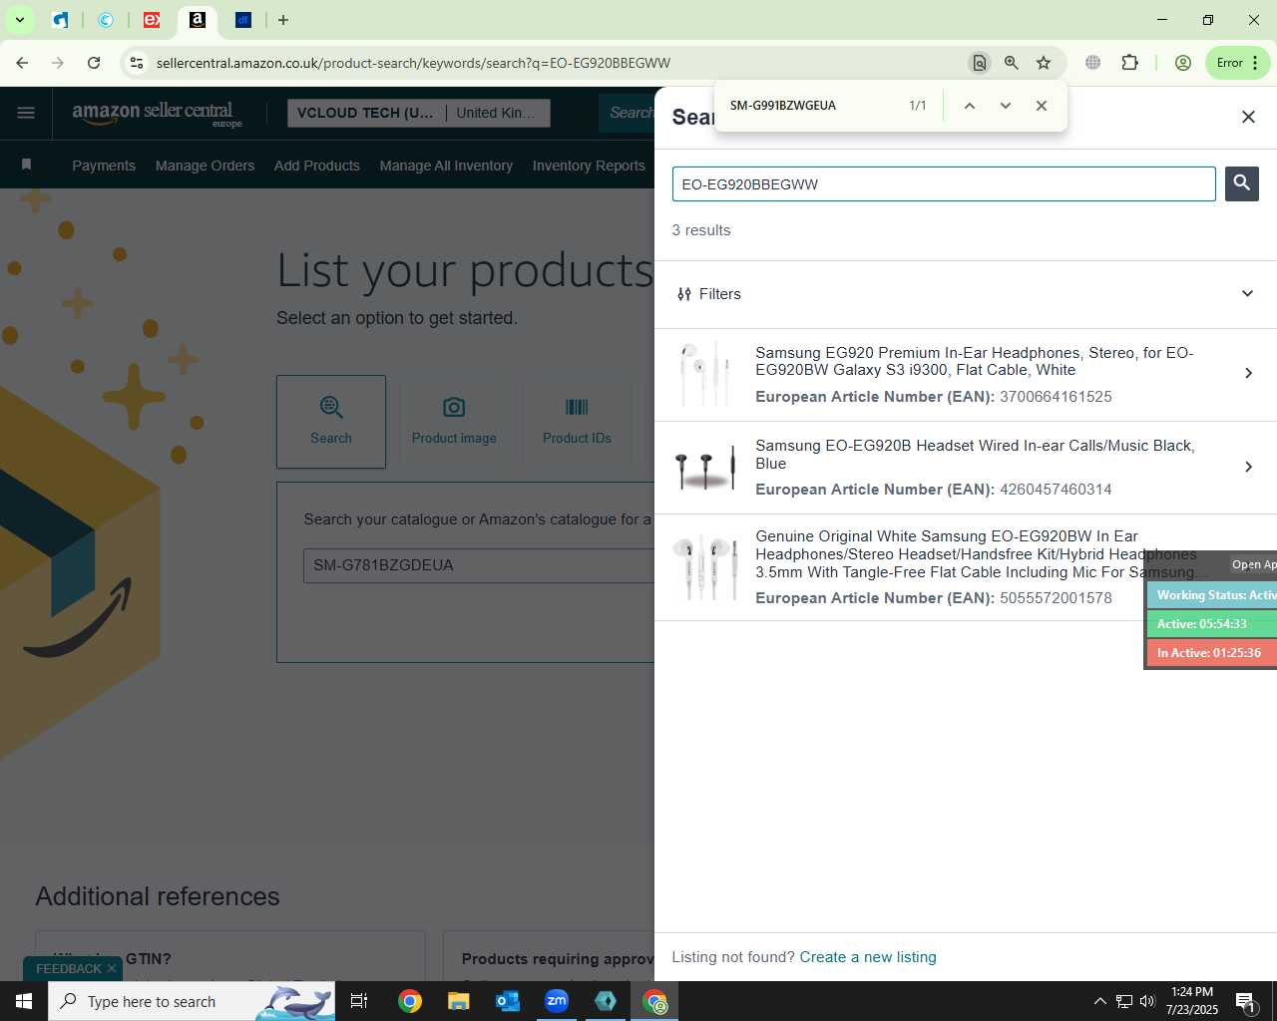Click Create a new listing link
Screen dimensions: 1277x1021
[x=868, y=957]
